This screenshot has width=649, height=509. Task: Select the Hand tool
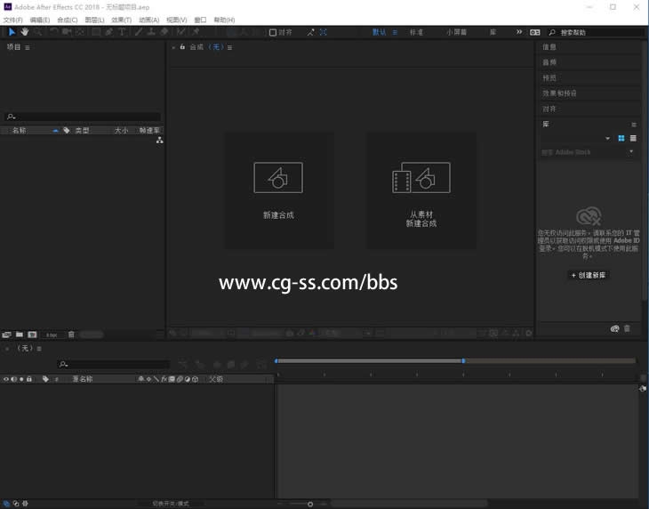pyautogui.click(x=25, y=32)
